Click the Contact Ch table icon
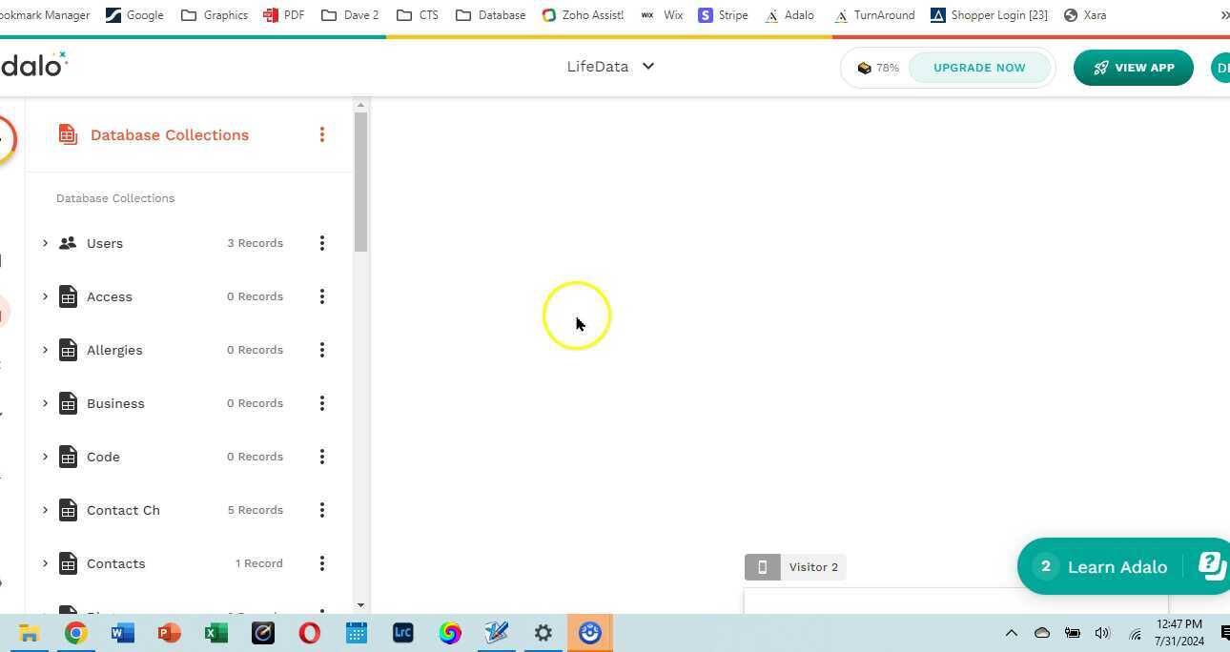The image size is (1230, 652). coord(68,510)
